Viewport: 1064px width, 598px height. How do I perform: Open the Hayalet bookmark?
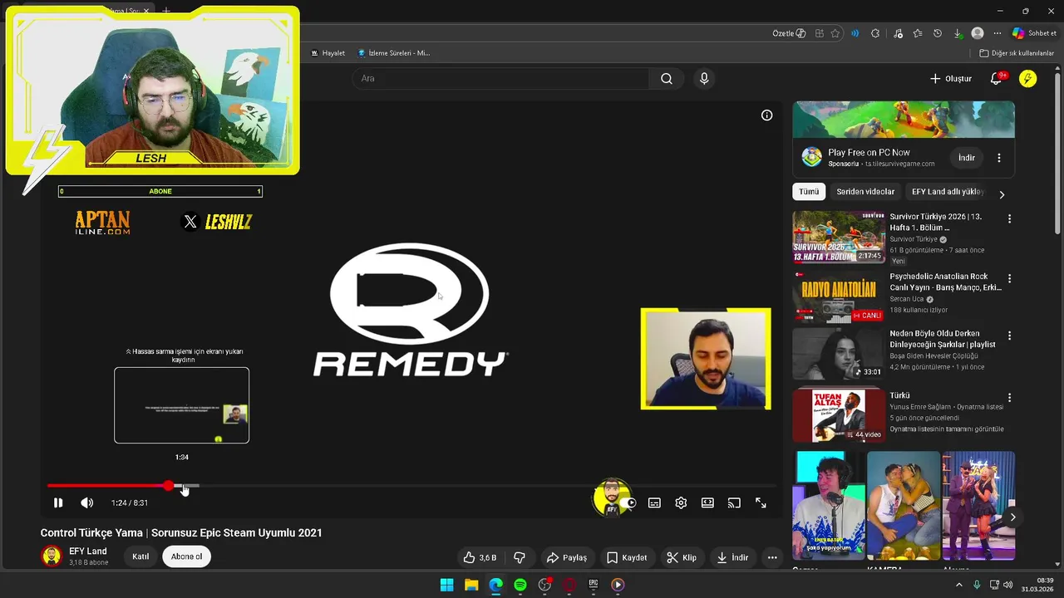tap(328, 53)
